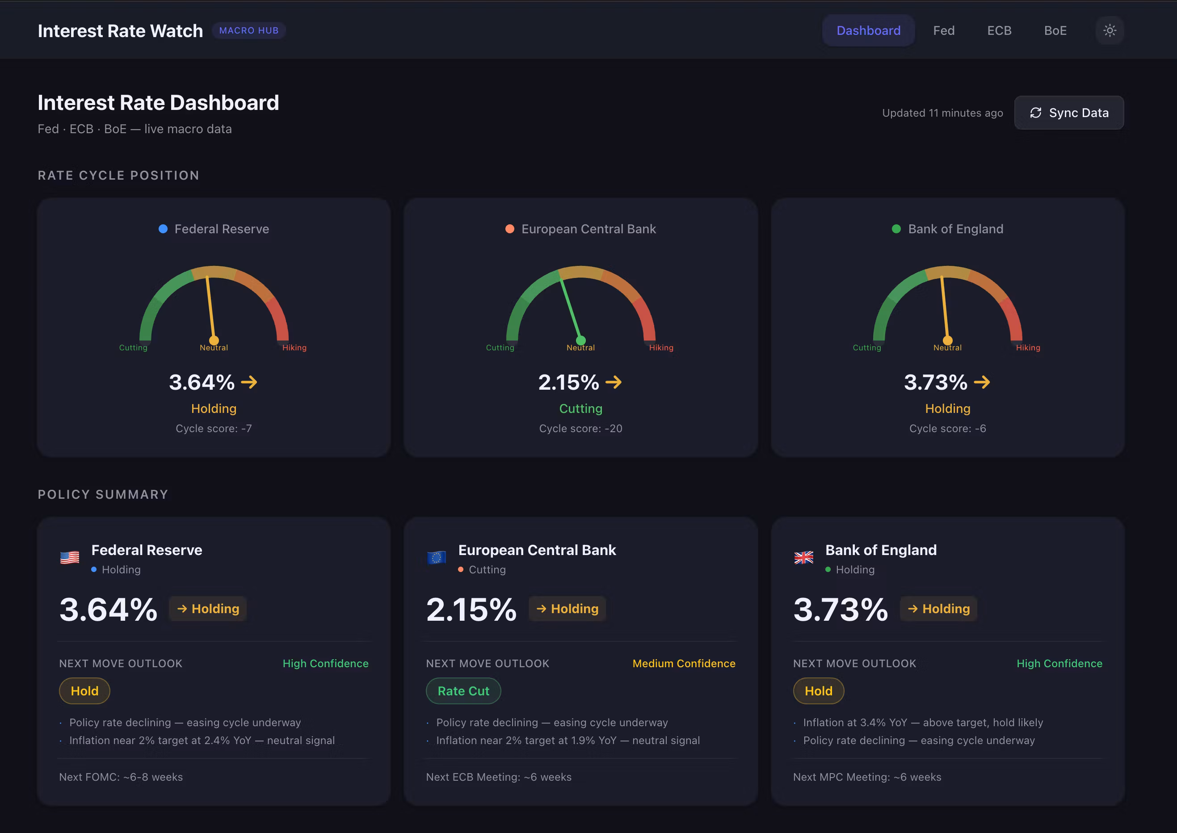Click the "RATE CYCLE POSITION" section heading

coord(118,176)
